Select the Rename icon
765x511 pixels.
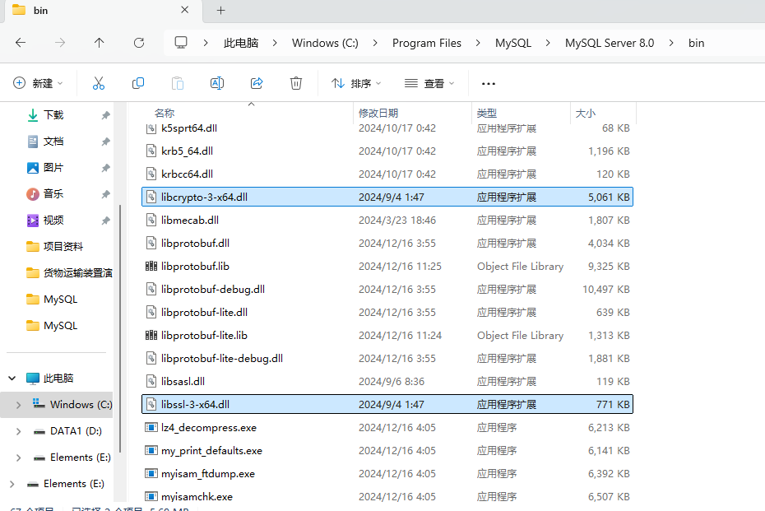[216, 83]
